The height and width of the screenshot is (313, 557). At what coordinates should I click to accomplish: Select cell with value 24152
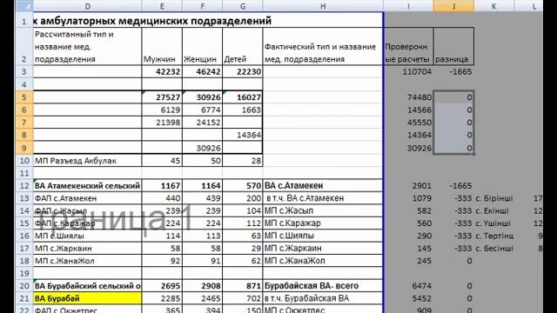coord(202,123)
